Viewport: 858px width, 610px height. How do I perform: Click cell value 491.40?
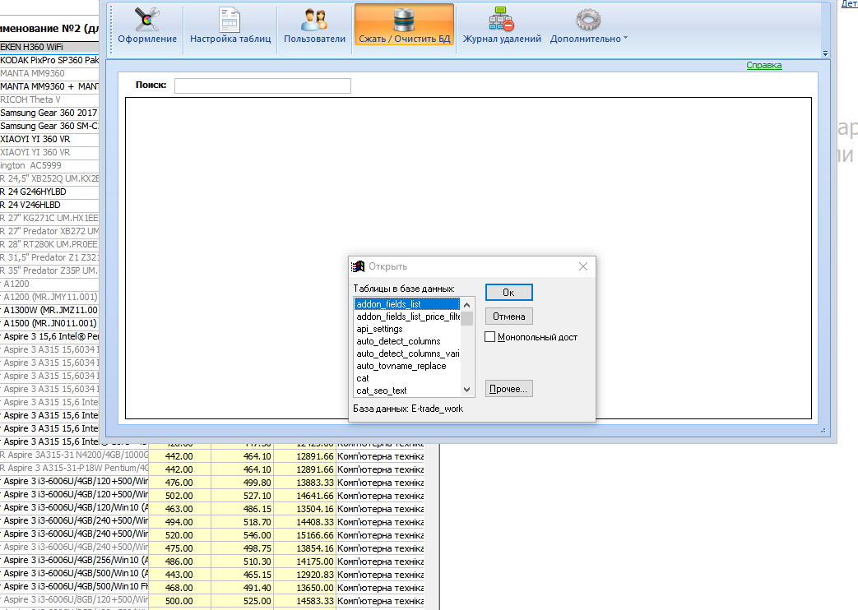click(x=242, y=588)
